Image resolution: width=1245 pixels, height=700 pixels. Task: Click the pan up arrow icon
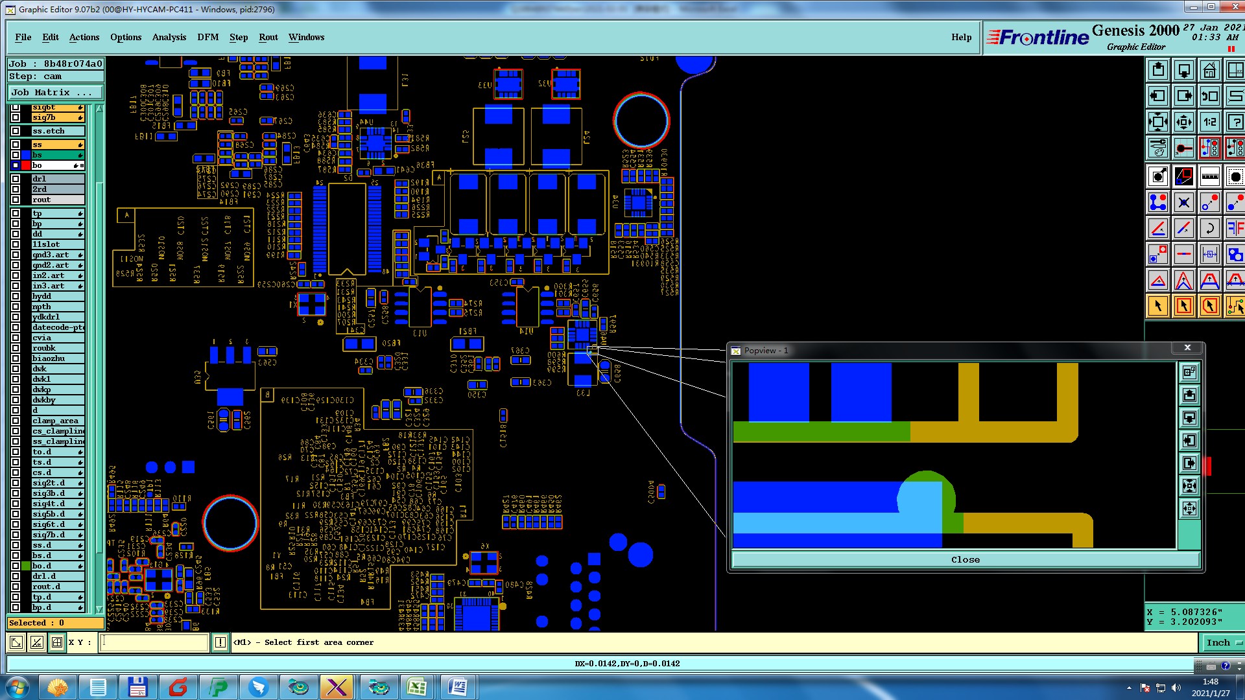(x=1158, y=70)
